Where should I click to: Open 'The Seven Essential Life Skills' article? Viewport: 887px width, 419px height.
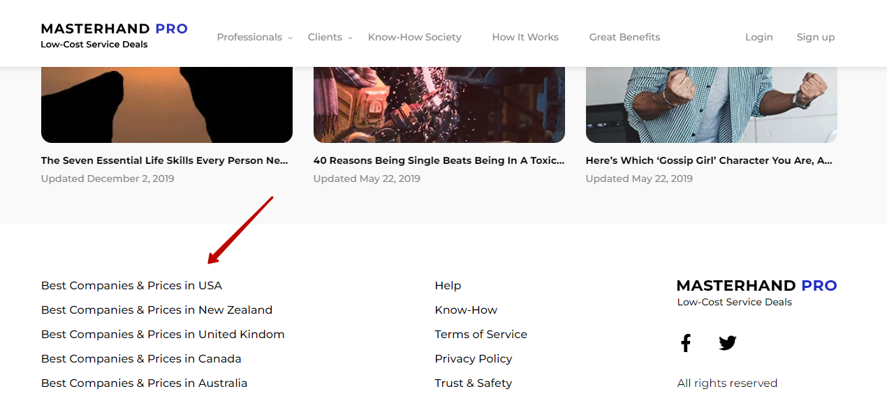point(165,160)
